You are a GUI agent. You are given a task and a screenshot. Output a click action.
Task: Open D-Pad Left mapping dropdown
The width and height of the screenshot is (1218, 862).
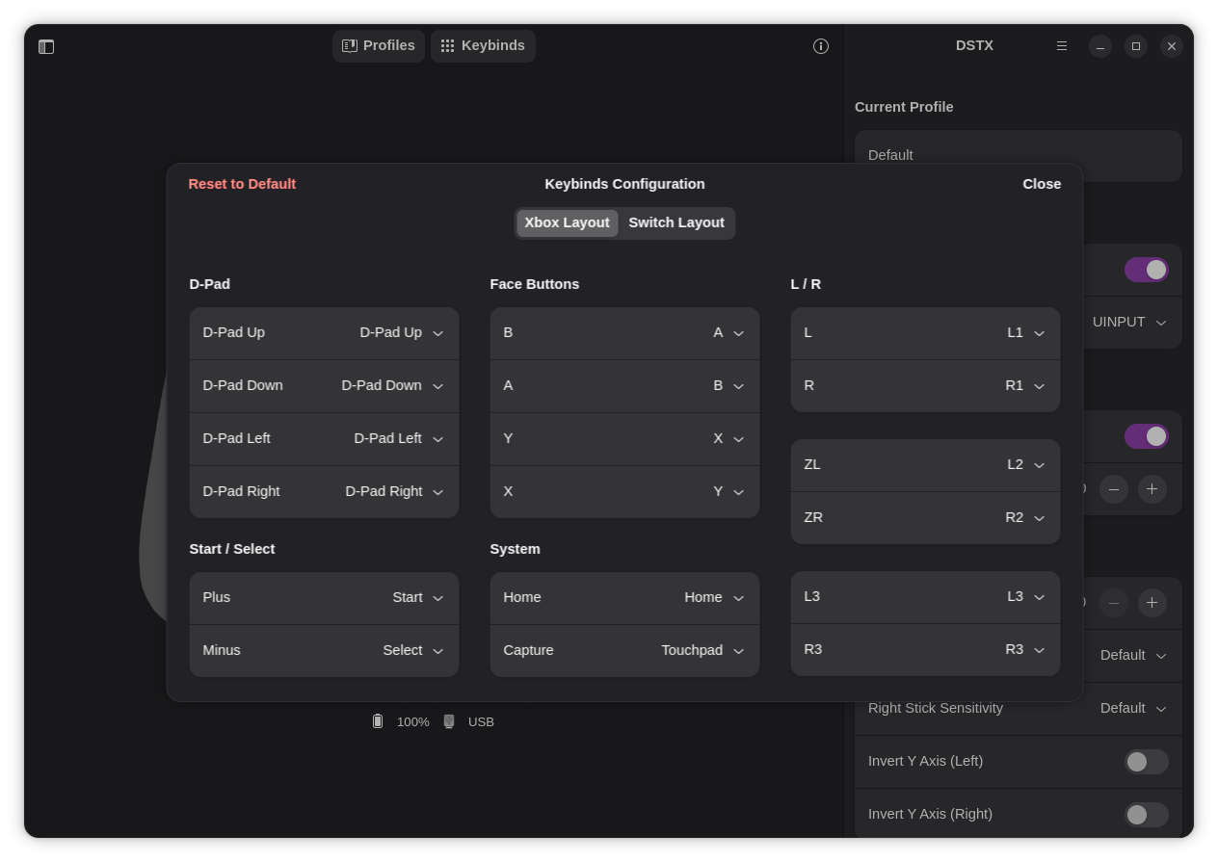[x=324, y=439]
